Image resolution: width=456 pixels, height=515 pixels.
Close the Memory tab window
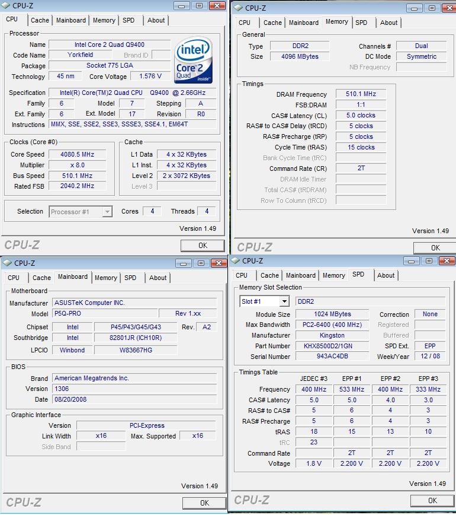(x=448, y=8)
